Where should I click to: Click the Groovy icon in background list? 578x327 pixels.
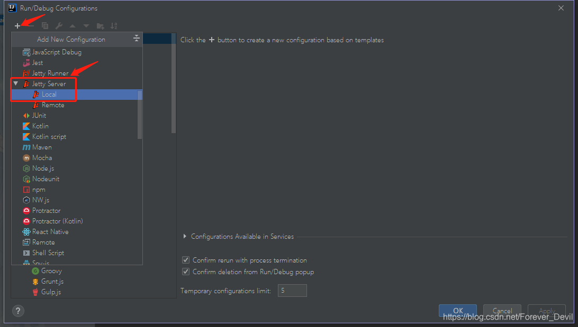(x=35, y=271)
